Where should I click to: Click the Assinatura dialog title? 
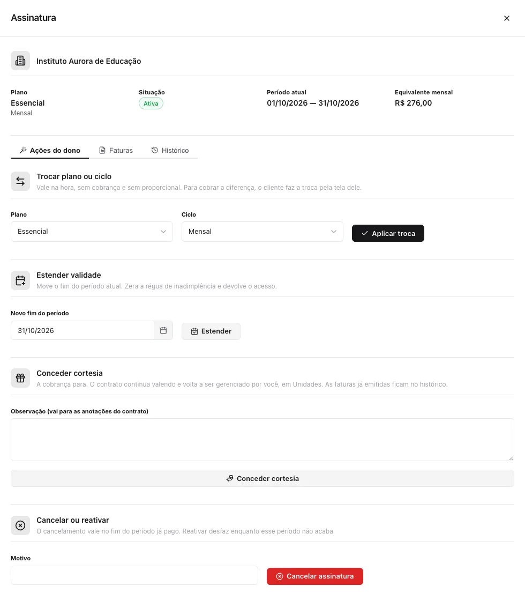(33, 18)
